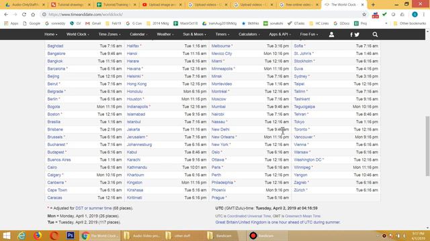Screen dimensions: 430x241
Task: Open timeanddate Facebook page icon
Action: point(351,34)
